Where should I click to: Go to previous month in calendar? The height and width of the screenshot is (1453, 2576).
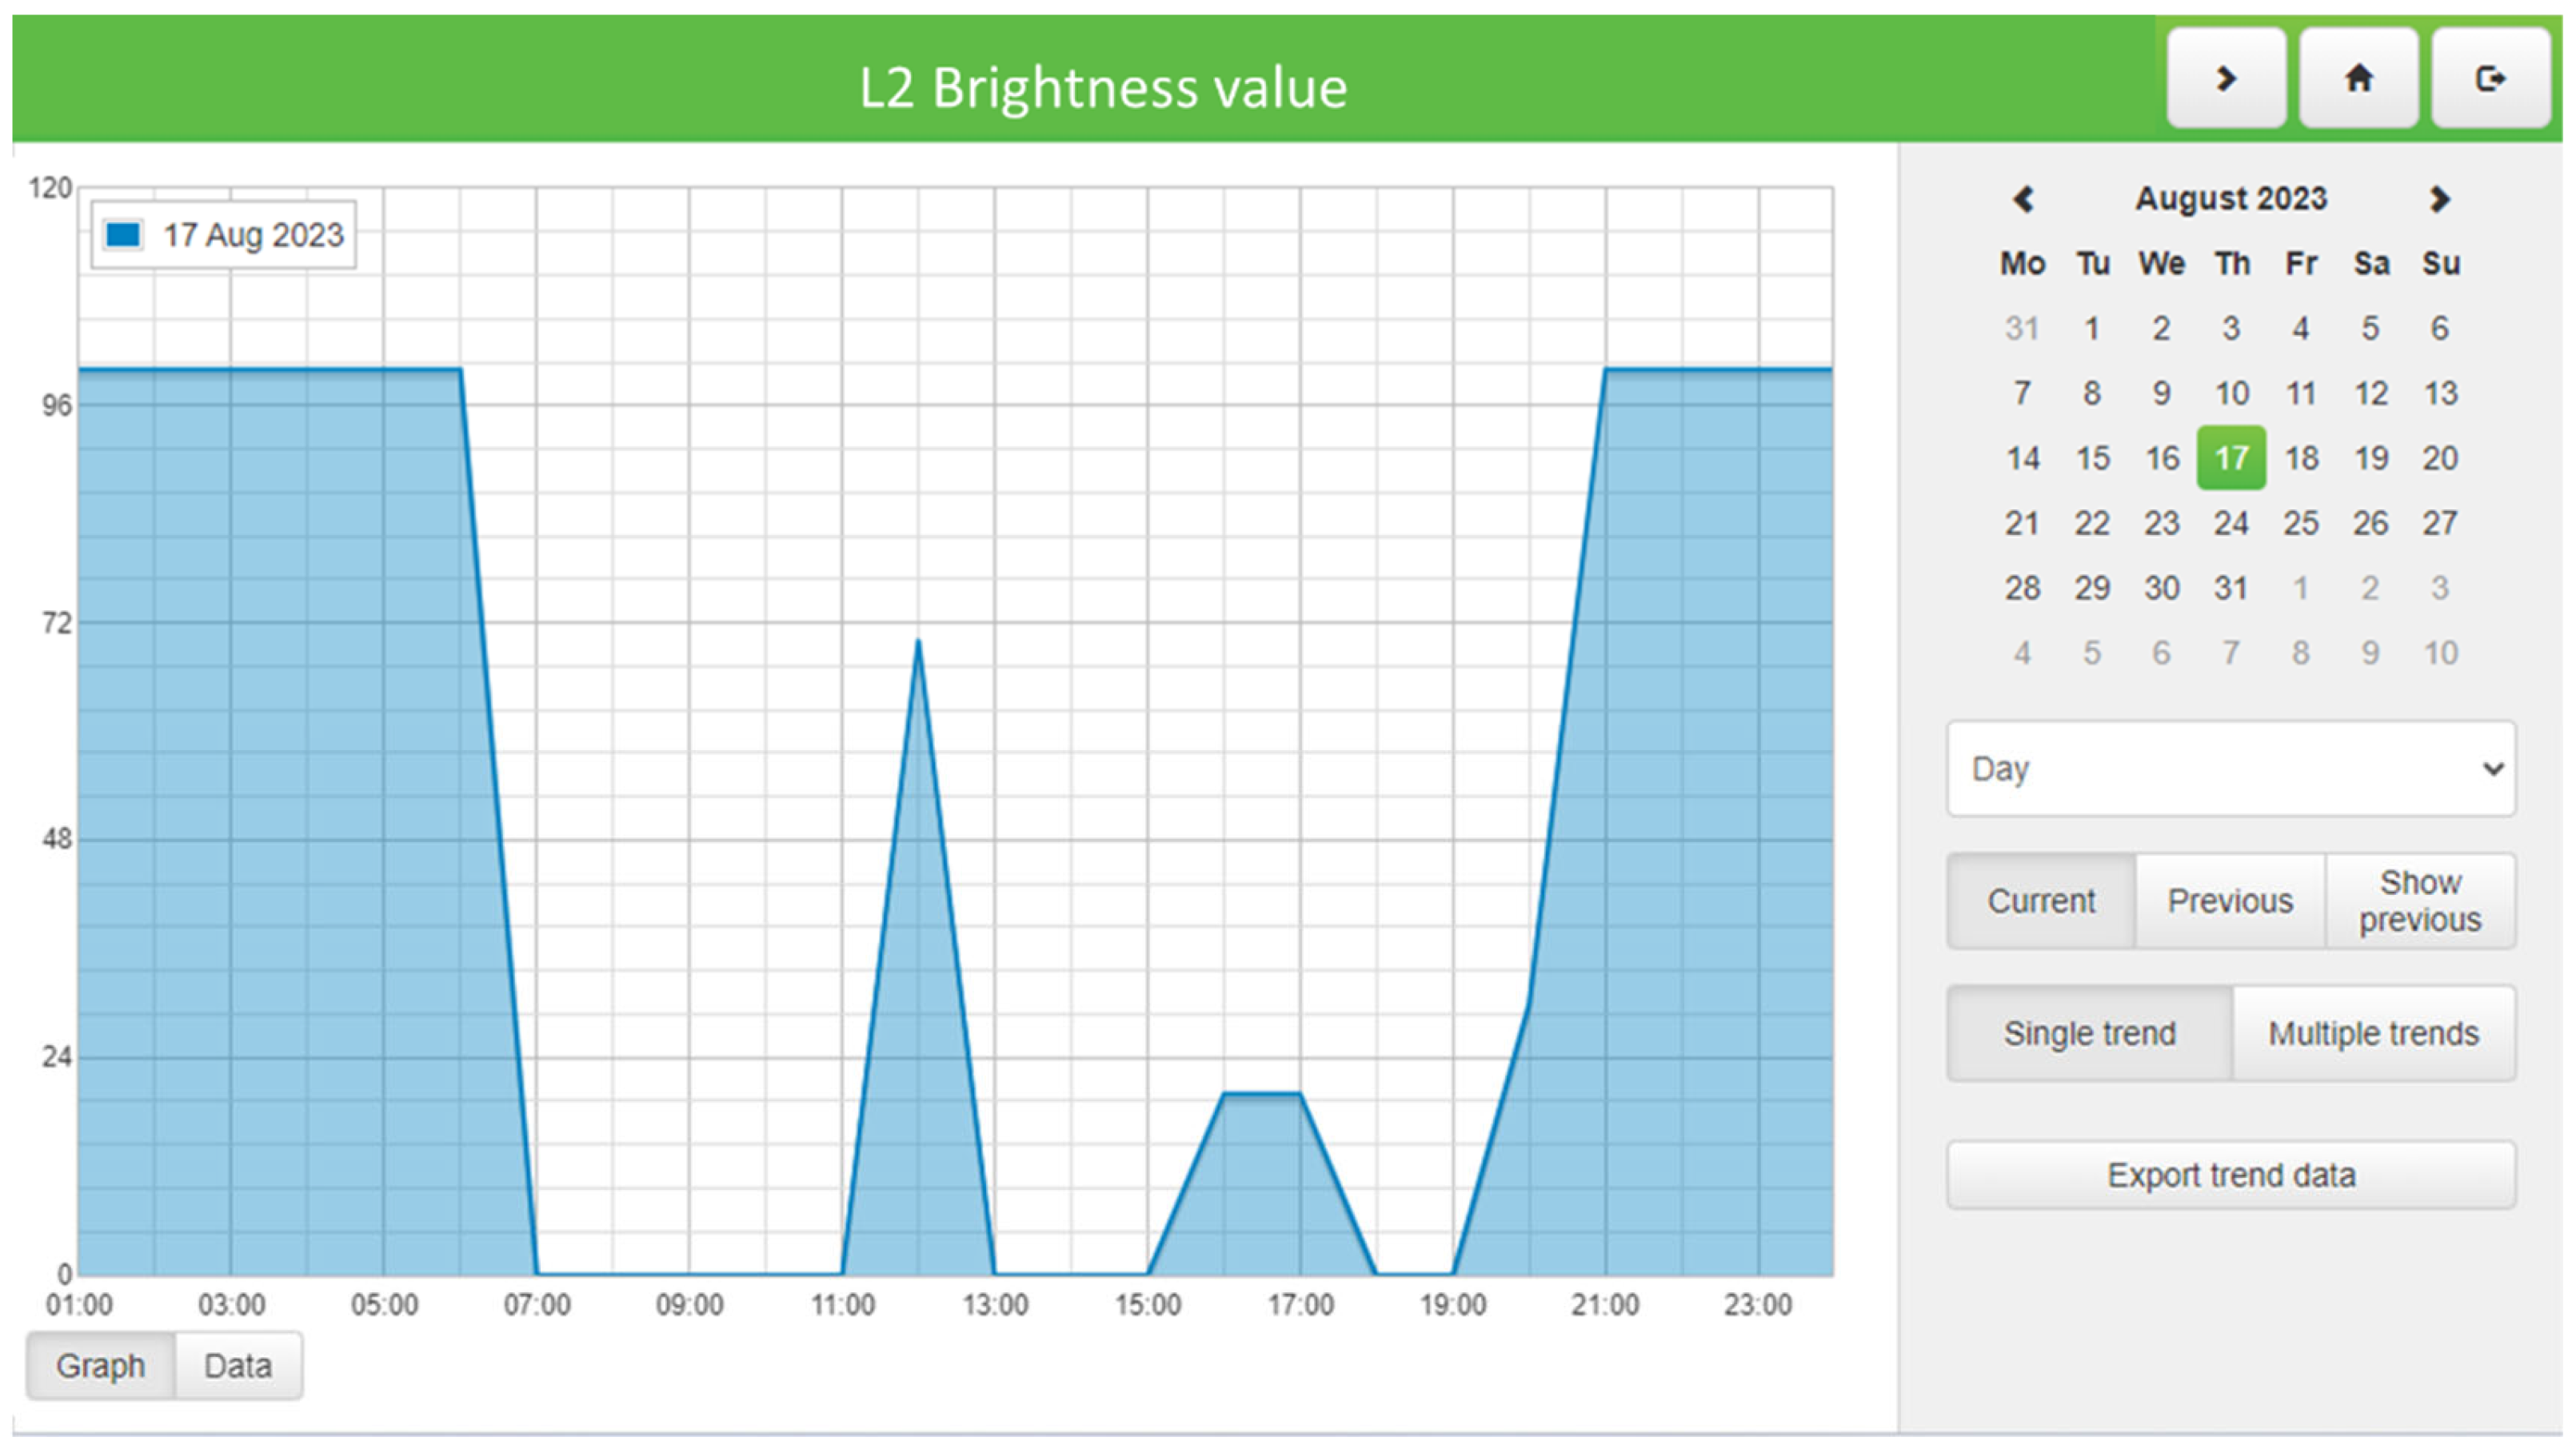point(2023,199)
